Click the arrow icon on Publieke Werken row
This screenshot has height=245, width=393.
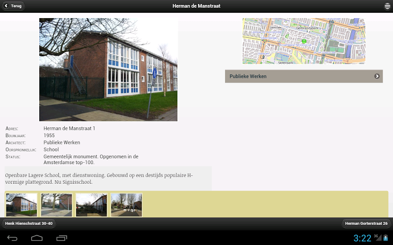[x=377, y=76]
